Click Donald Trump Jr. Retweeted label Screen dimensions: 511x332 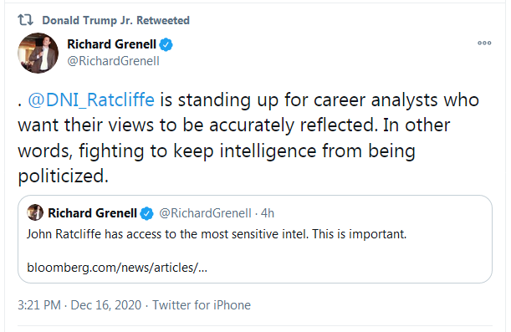[115, 20]
